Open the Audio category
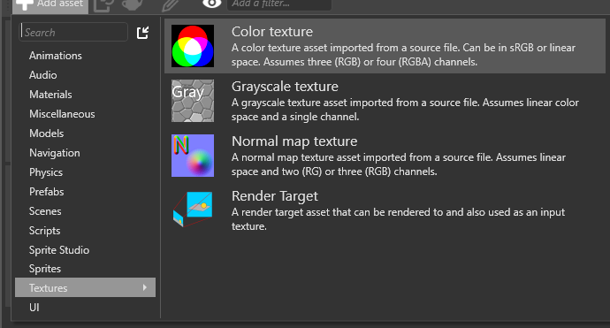This screenshot has width=610, height=328. (x=42, y=75)
